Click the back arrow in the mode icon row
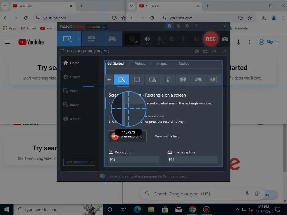The height and width of the screenshot is (215, 287). click(x=109, y=80)
